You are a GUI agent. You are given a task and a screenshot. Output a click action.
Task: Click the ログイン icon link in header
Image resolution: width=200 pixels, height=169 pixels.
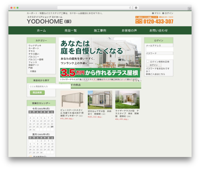168,13
